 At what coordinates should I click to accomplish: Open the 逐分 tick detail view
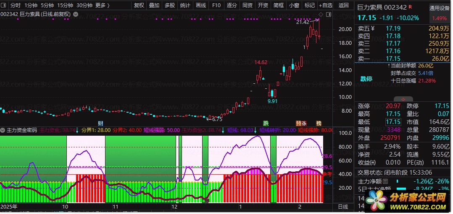click(232, 5)
